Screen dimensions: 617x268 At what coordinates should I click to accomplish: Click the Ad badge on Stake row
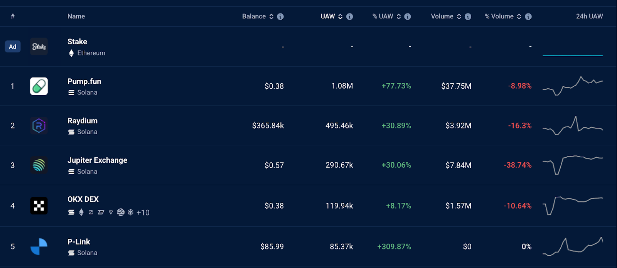pos(13,47)
